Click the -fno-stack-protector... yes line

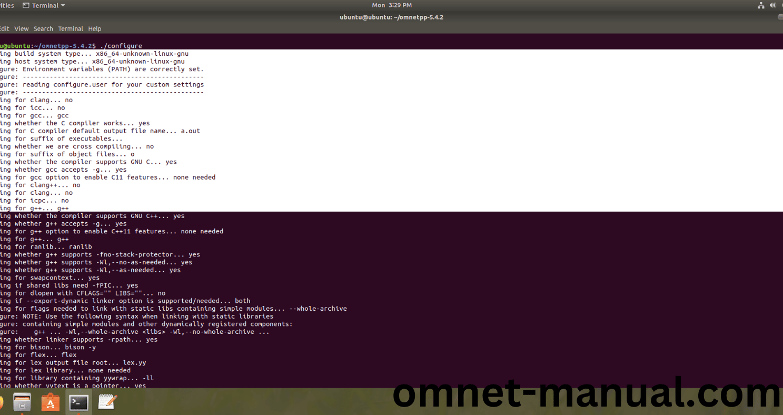pos(100,254)
